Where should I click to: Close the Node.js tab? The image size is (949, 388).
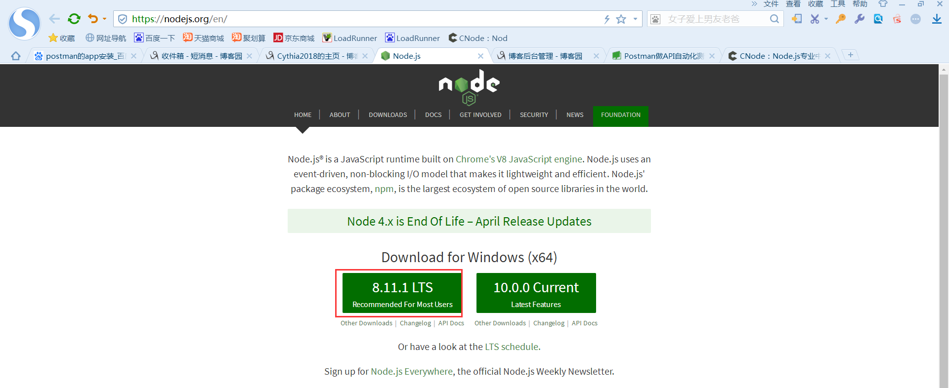click(x=480, y=56)
